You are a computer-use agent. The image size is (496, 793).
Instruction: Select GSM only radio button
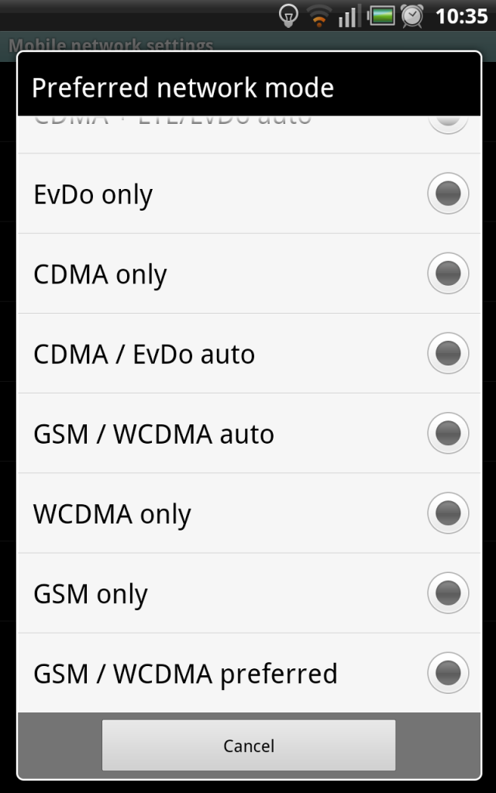pyautogui.click(x=448, y=592)
